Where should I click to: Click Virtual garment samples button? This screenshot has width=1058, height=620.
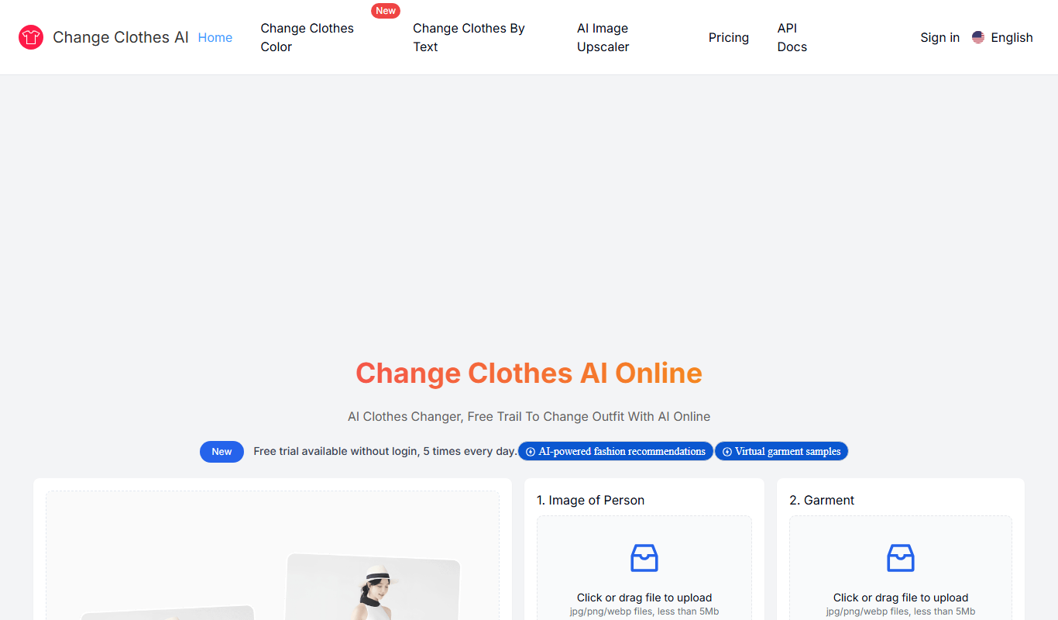coord(781,452)
